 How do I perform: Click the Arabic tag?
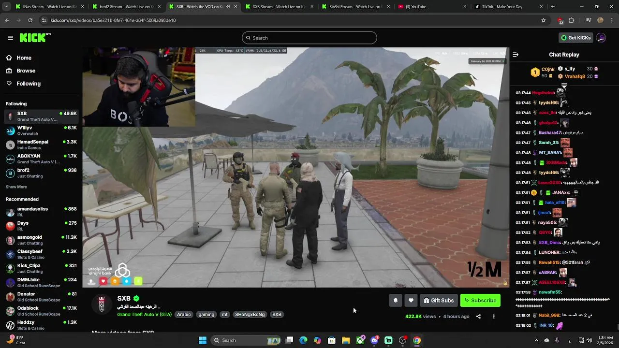[x=184, y=315]
